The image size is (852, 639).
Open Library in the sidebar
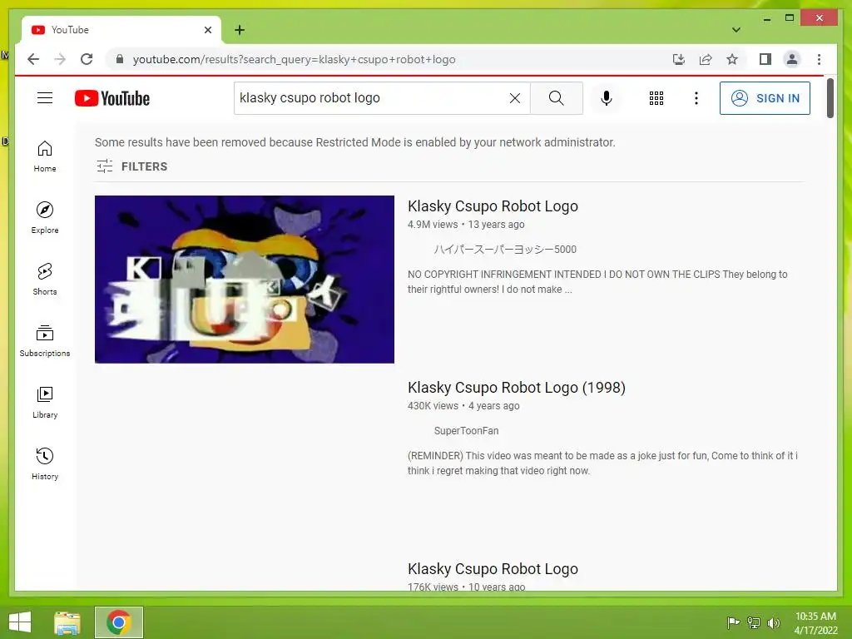(x=45, y=403)
